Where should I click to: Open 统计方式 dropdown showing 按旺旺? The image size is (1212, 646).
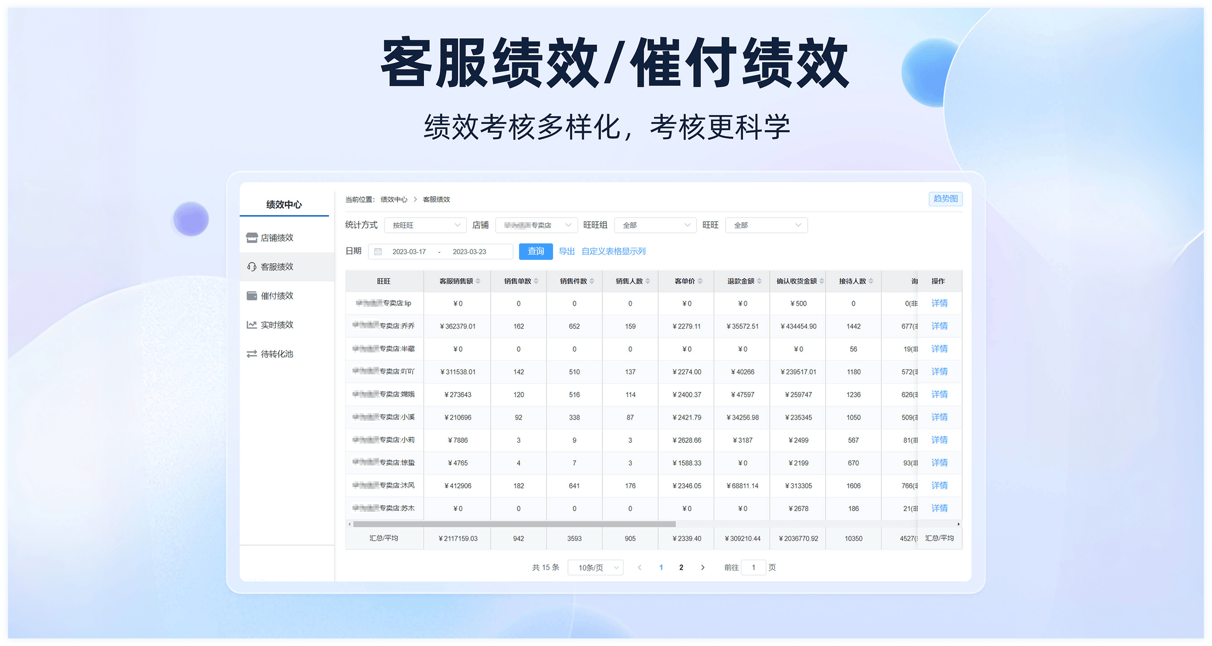(426, 225)
